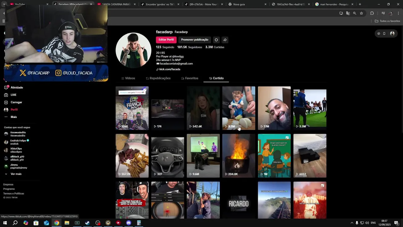
Task: Switch to Nova guia browser tab
Action: point(247,4)
